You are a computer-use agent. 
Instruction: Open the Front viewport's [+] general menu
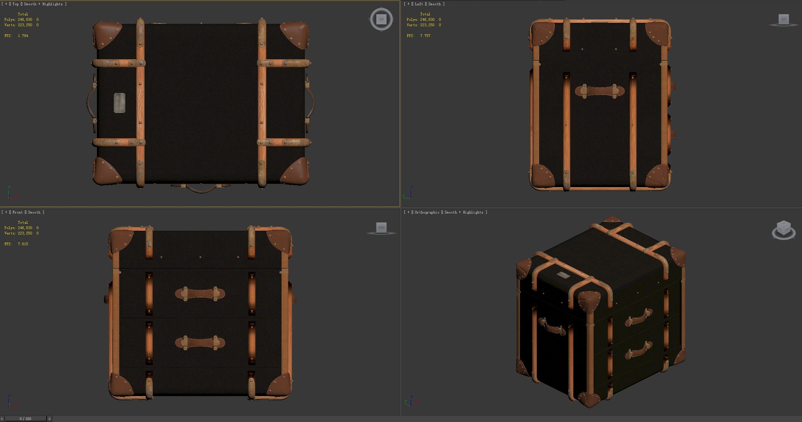(x=6, y=212)
